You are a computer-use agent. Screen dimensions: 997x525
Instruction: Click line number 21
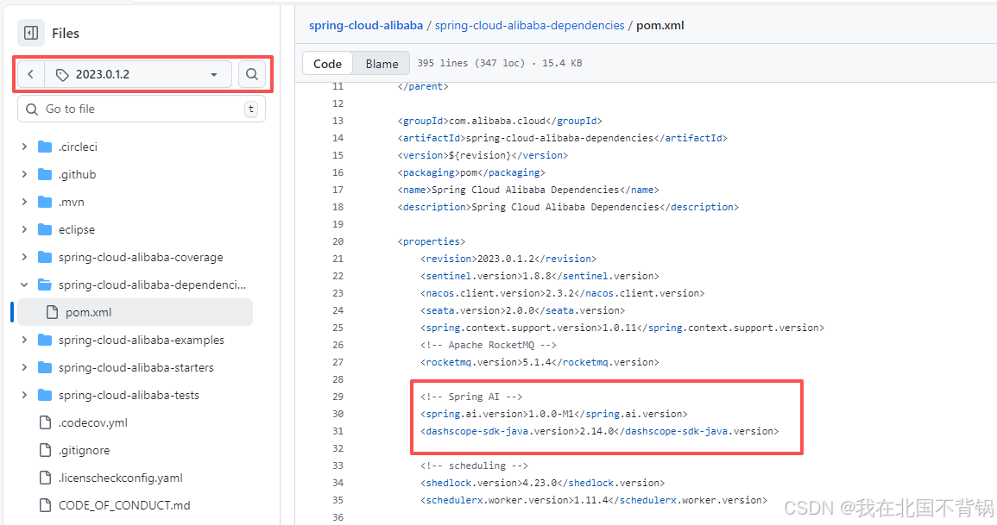pos(338,259)
